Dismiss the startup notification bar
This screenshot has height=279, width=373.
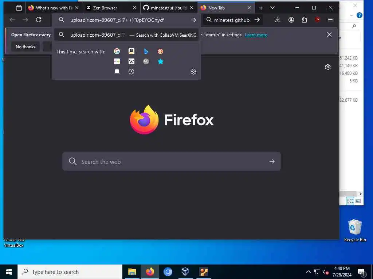pos(329,35)
